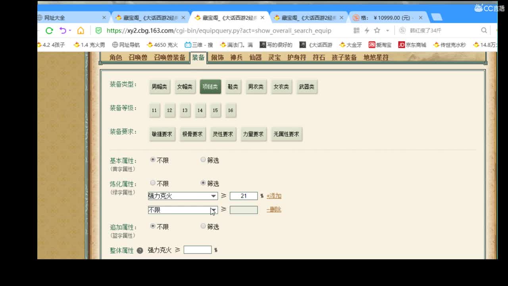The image size is (508, 286).
Task: Toggle the 鞋类 equipment type
Action: [x=233, y=87]
